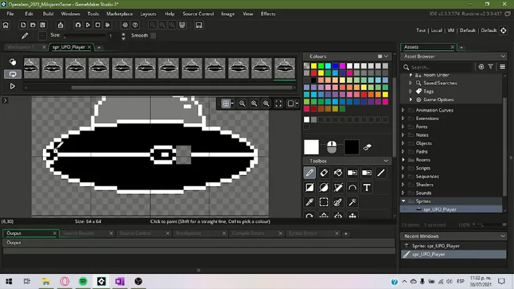Open the Marketplace menu
The height and width of the screenshot is (289, 514).
pyautogui.click(x=119, y=14)
